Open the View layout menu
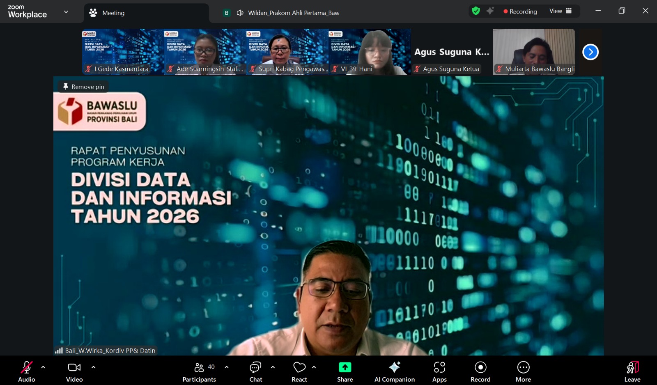Image resolution: width=657 pixels, height=385 pixels. pyautogui.click(x=561, y=11)
